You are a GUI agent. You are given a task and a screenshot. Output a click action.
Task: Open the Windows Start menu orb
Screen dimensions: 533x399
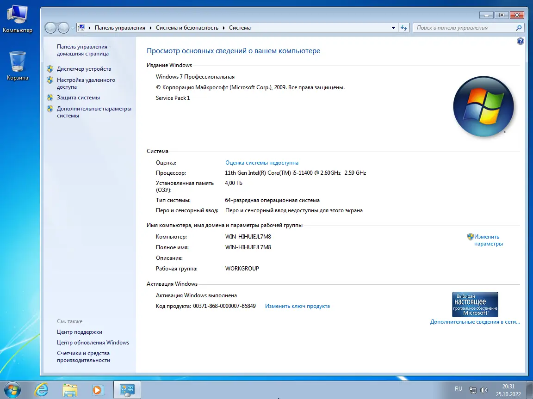[12, 390]
